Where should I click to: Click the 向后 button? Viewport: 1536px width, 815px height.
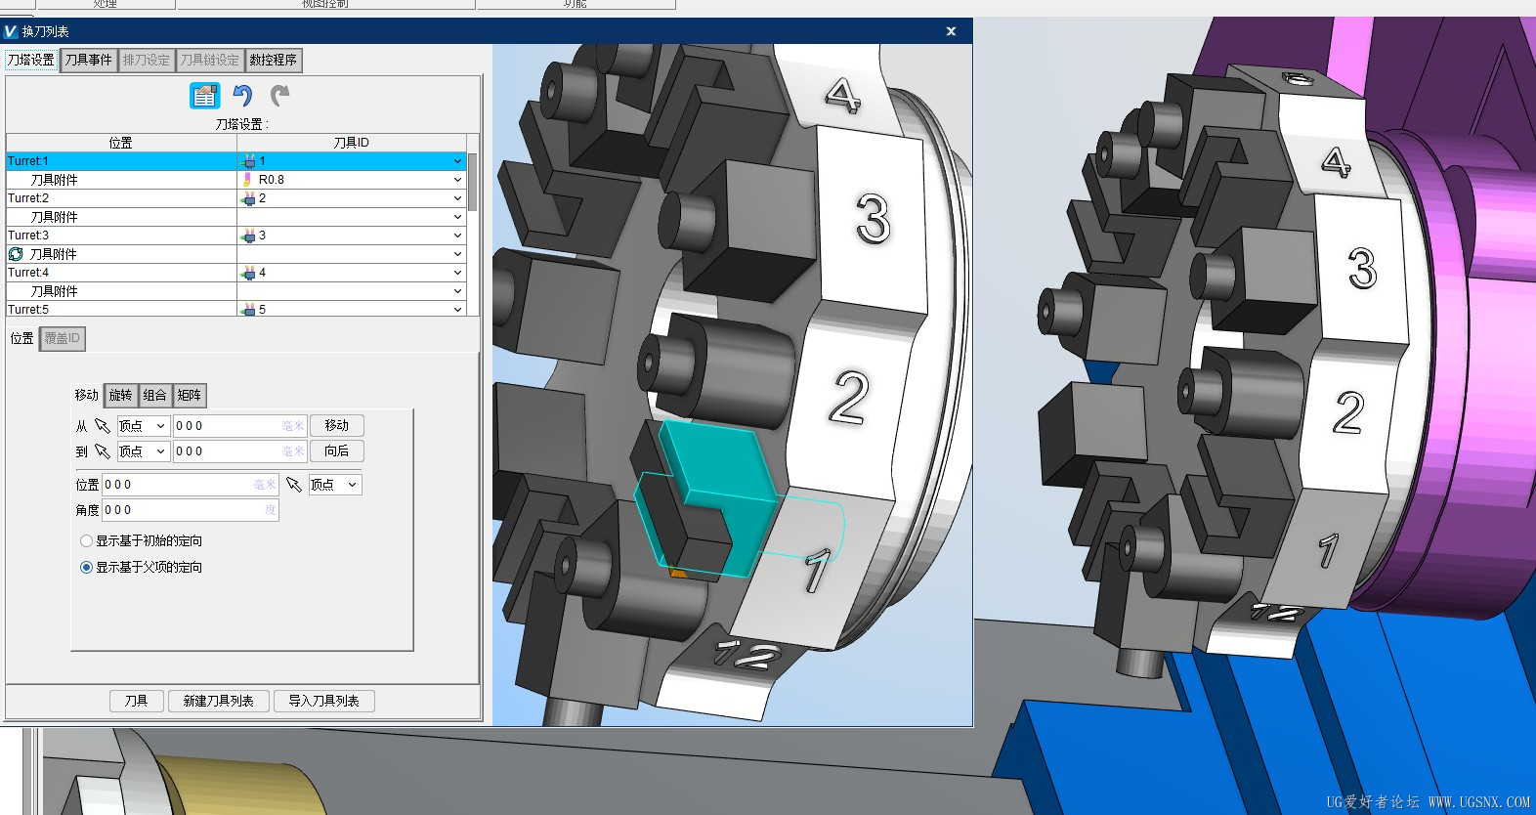tap(337, 451)
